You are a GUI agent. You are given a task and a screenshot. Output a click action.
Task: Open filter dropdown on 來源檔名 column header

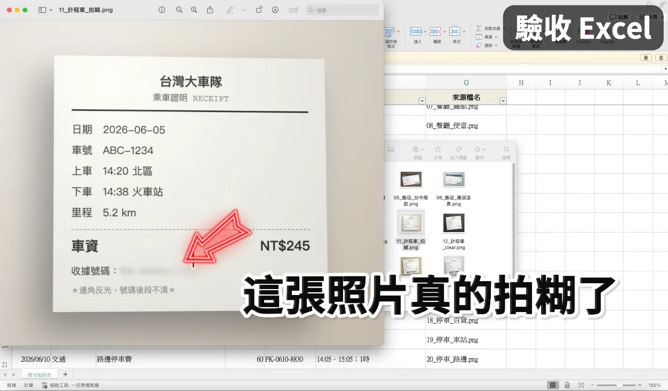click(503, 101)
